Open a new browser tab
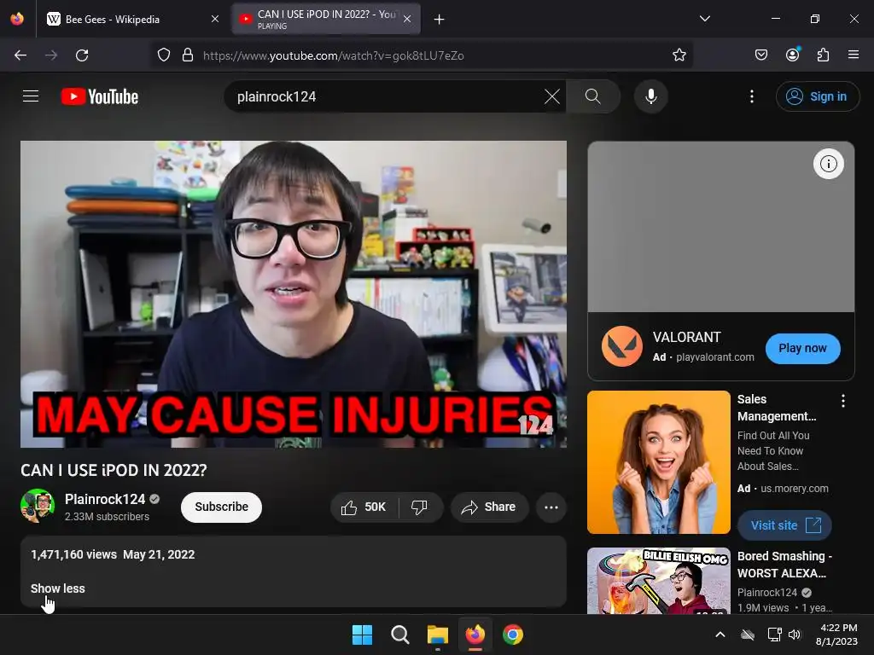 440,20
